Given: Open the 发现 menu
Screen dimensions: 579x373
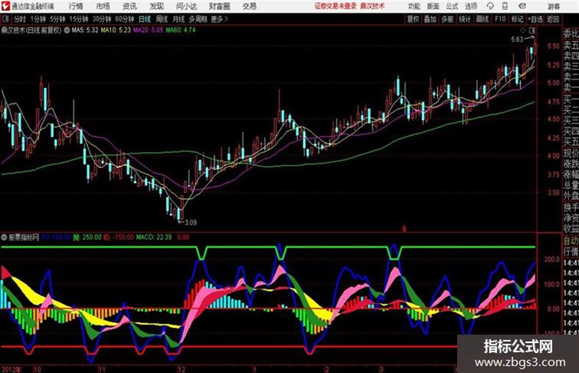Looking at the screenshot, I should [x=157, y=6].
